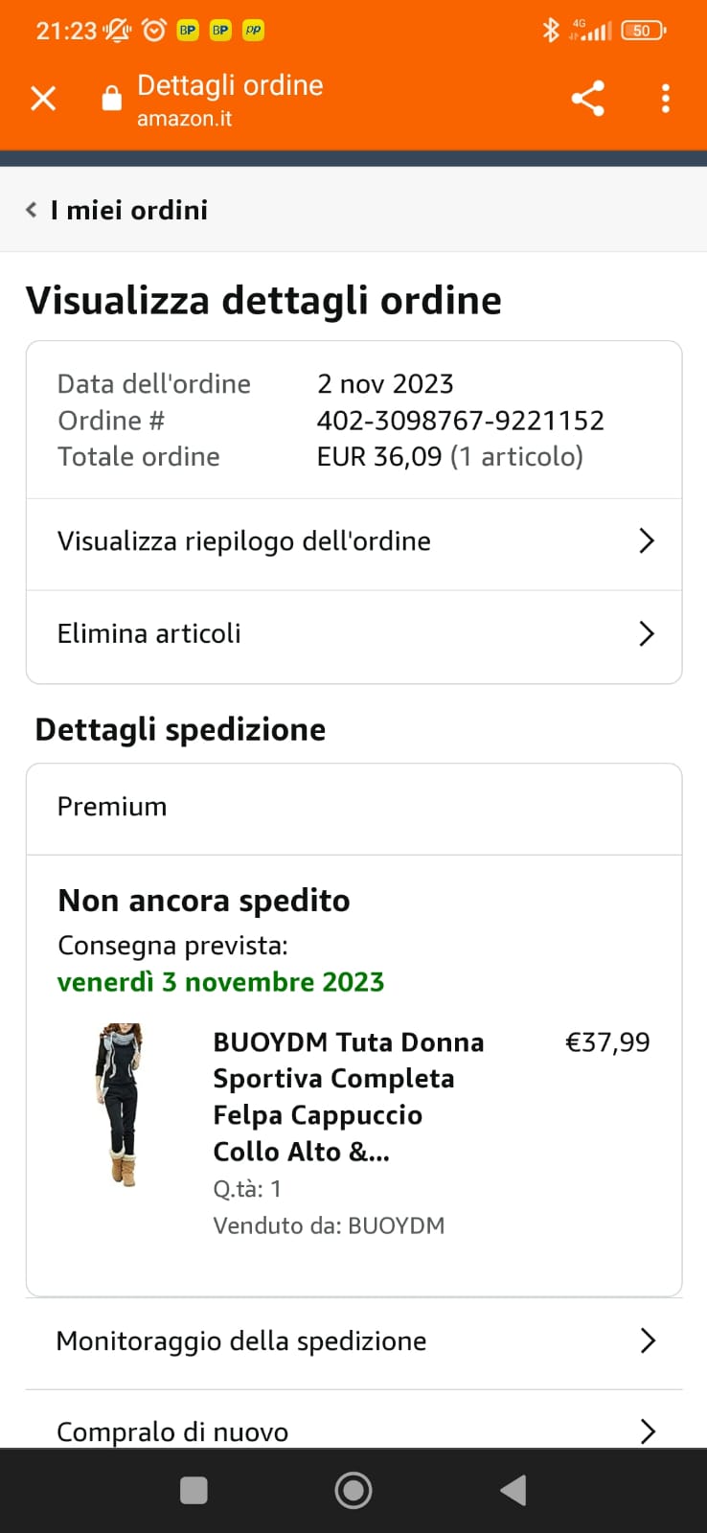707x1533 pixels.
Task: Tap the Compralo di nuovo arrow
Action: pos(648,1430)
